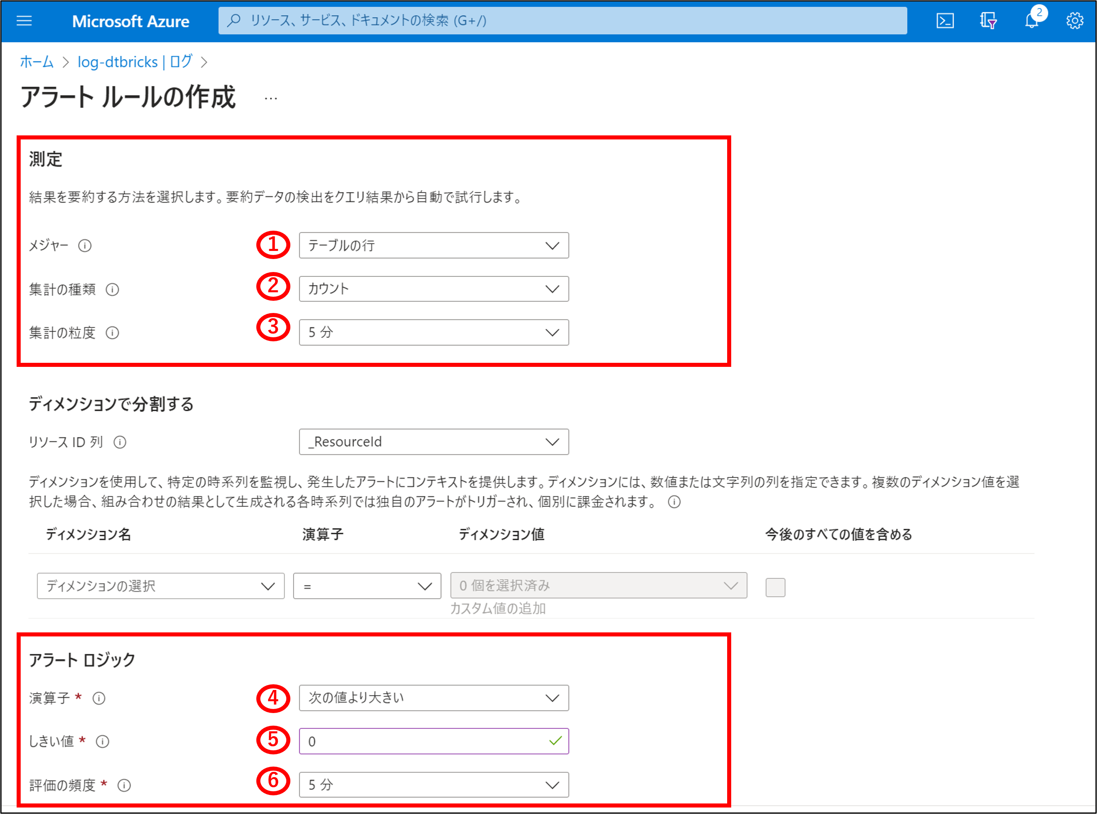Open the ディメンションの選択 dropdown
The image size is (1097, 814).
click(160, 586)
